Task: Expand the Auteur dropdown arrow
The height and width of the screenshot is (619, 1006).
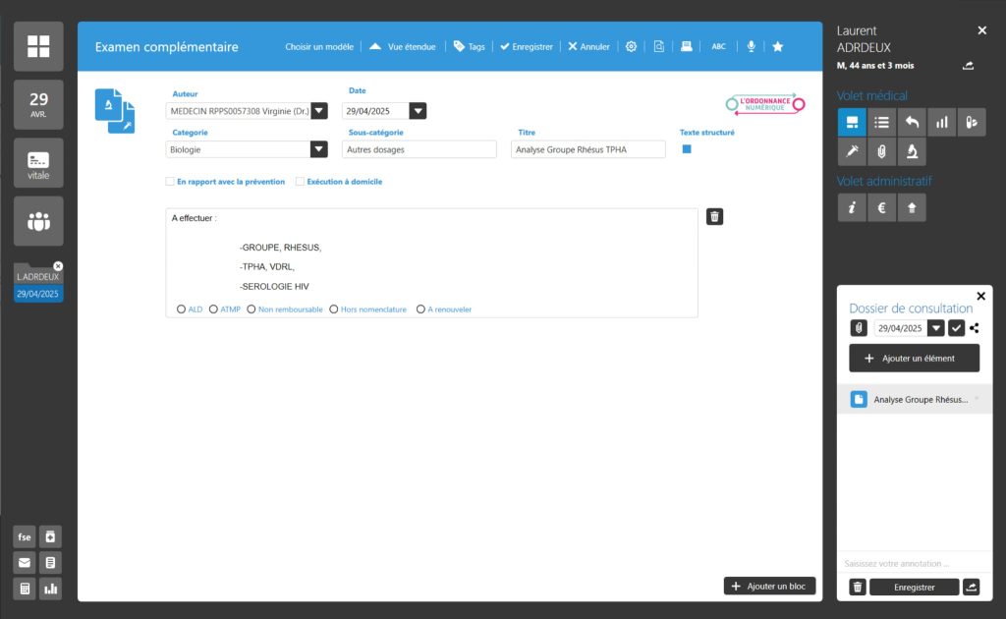Action: point(319,111)
